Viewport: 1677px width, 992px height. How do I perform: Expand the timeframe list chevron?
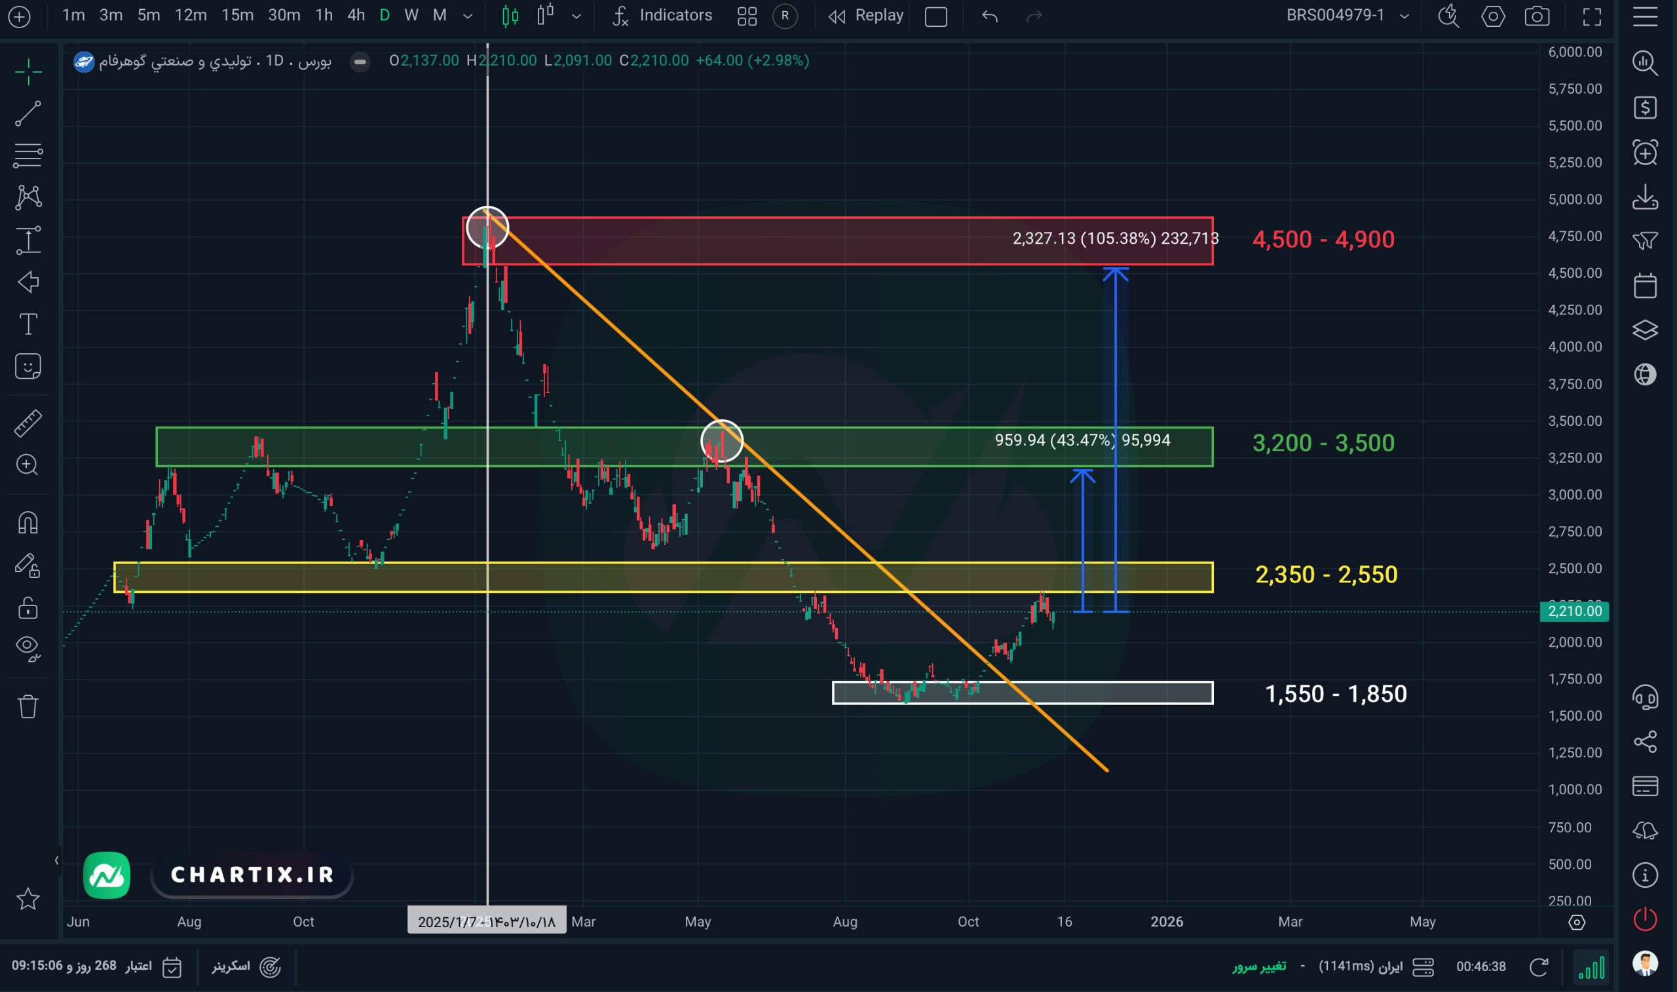[x=468, y=16]
